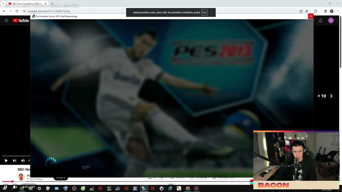The height and width of the screenshot is (192, 342).
Task: Click the YouTube page vertical scrollbar
Action: pyautogui.click(x=340, y=42)
